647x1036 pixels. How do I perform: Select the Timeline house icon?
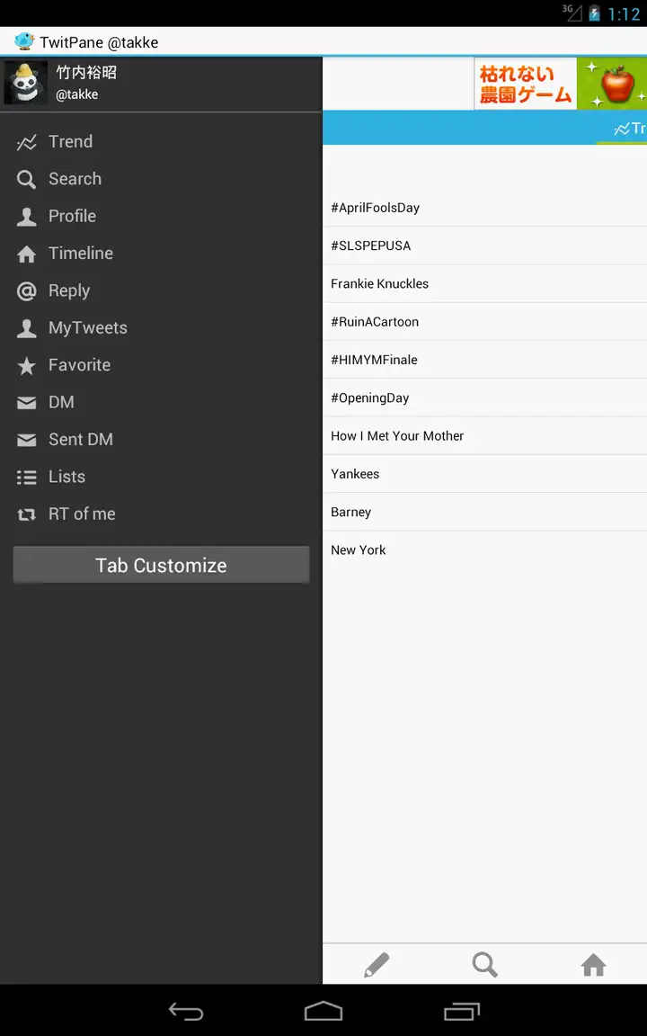(x=26, y=254)
